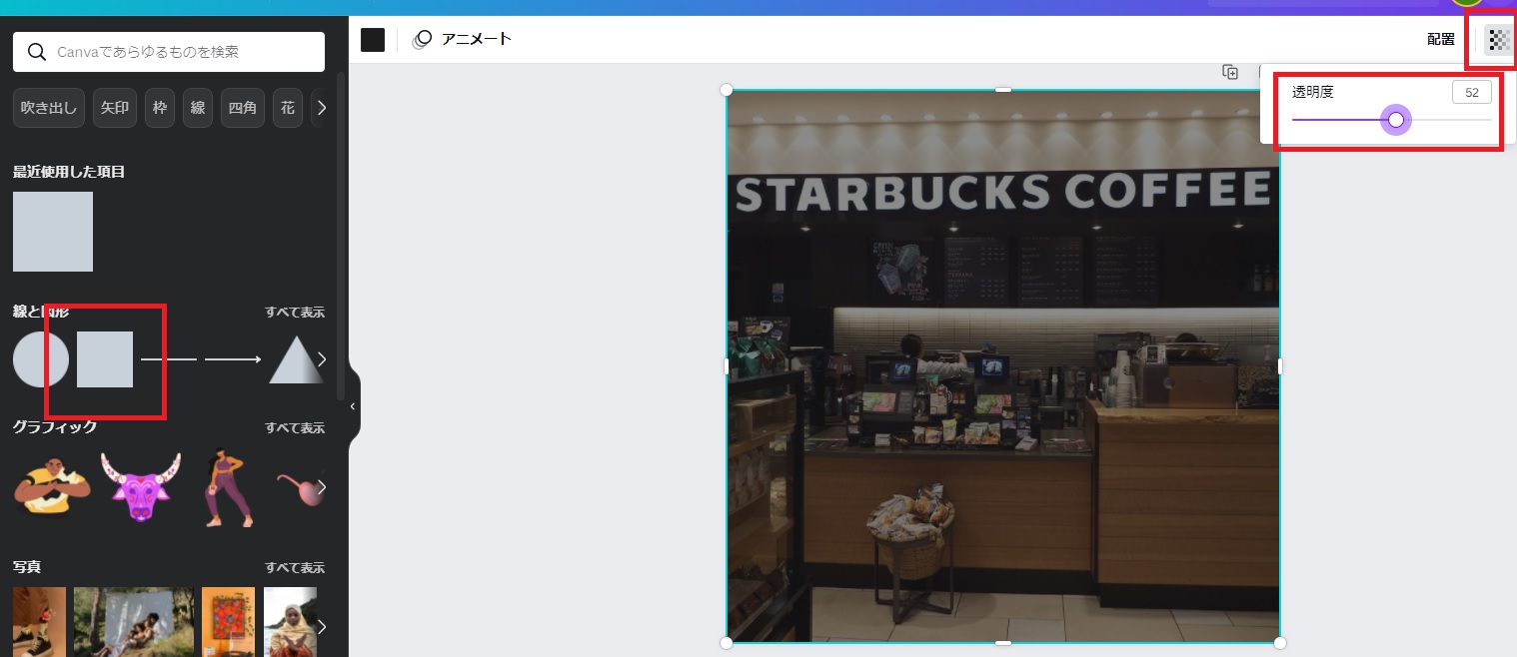Add the triangle shape
The image size is (1517, 657).
296,359
